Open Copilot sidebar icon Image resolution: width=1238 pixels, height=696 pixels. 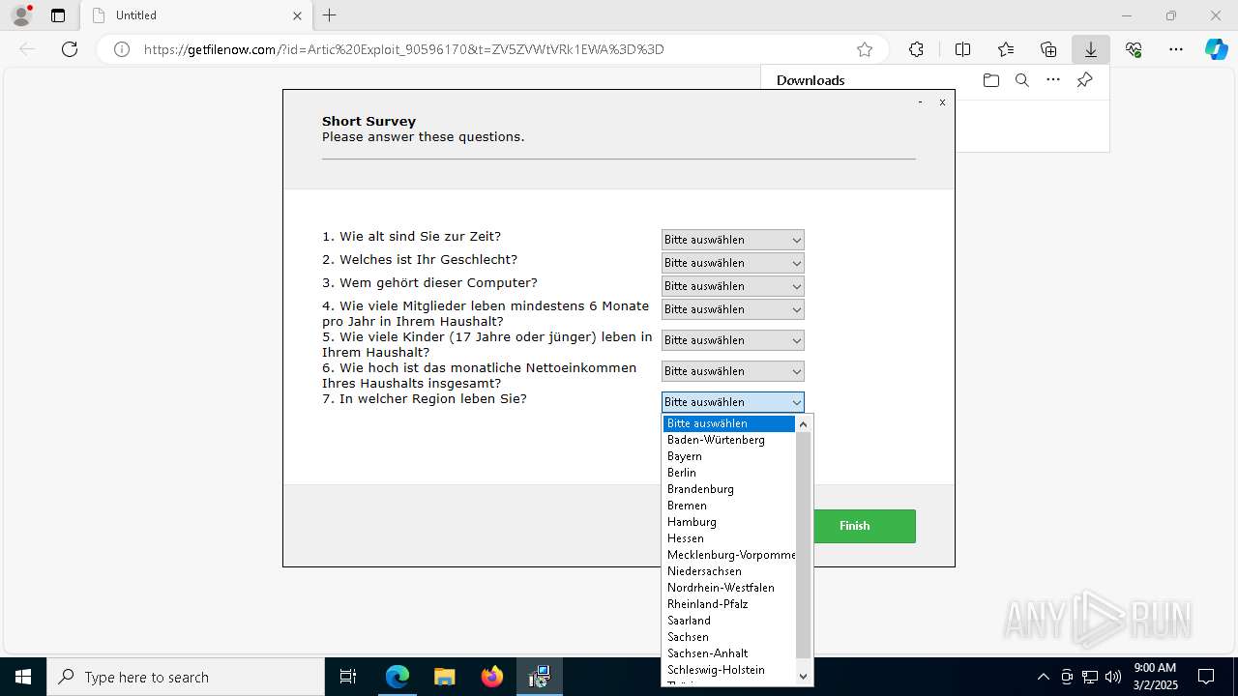coord(1217,49)
